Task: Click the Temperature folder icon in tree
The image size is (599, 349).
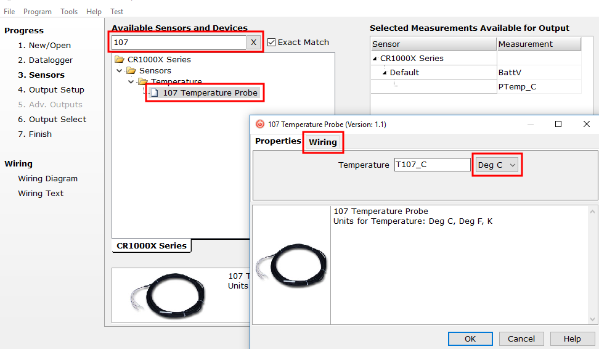Action: (143, 81)
